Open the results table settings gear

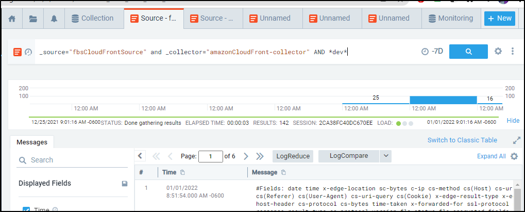(514, 156)
